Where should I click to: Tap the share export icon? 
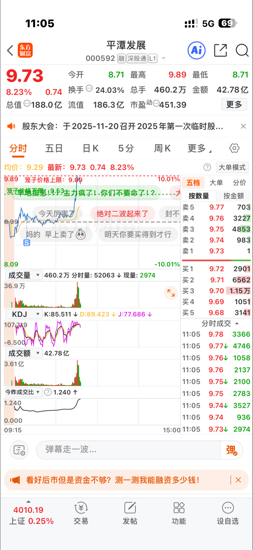coord(220,50)
